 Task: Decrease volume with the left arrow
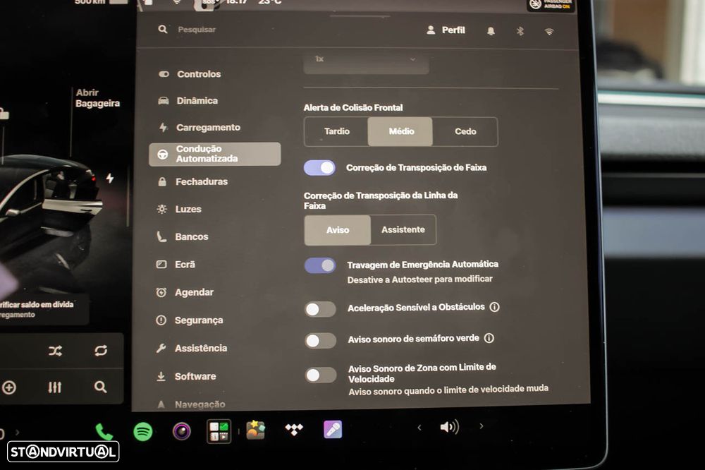(x=419, y=428)
